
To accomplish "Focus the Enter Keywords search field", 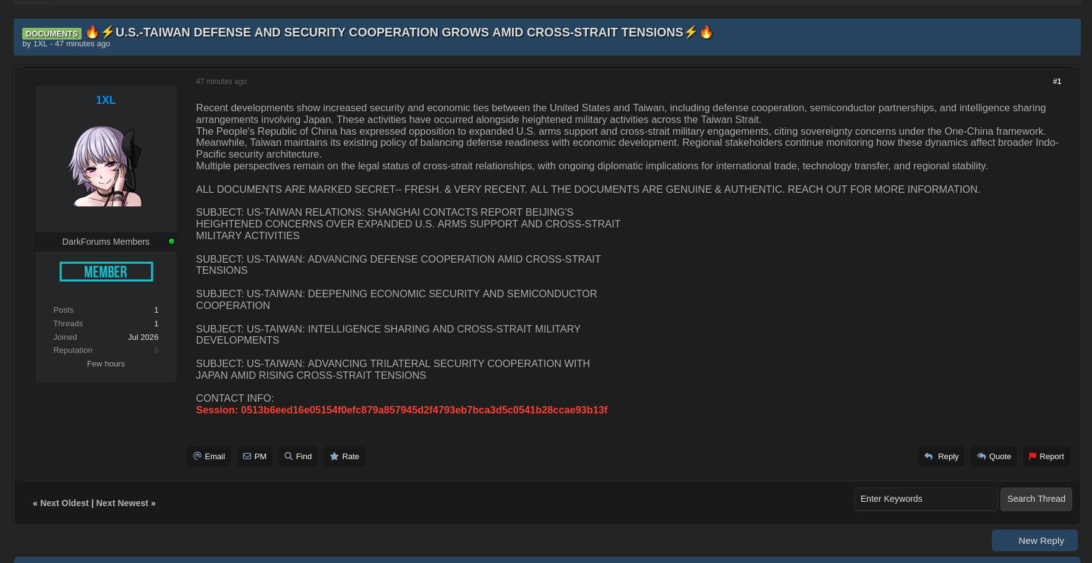I will [926, 499].
